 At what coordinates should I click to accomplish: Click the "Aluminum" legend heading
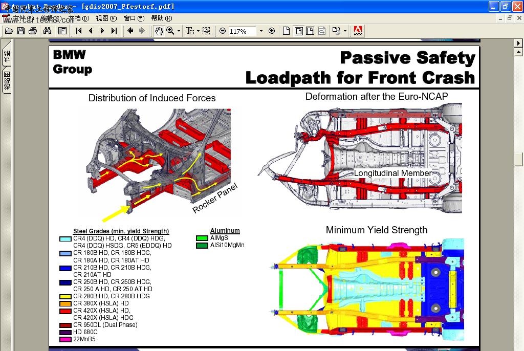tap(225, 231)
